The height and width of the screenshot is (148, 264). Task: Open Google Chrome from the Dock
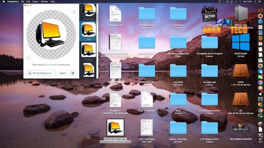point(260,110)
